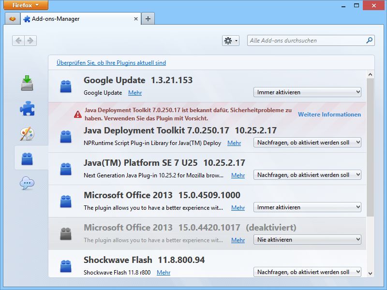The image size is (387, 290).
Task: Click the Java Deployment Toolkit plugin icon
Action: click(x=66, y=136)
